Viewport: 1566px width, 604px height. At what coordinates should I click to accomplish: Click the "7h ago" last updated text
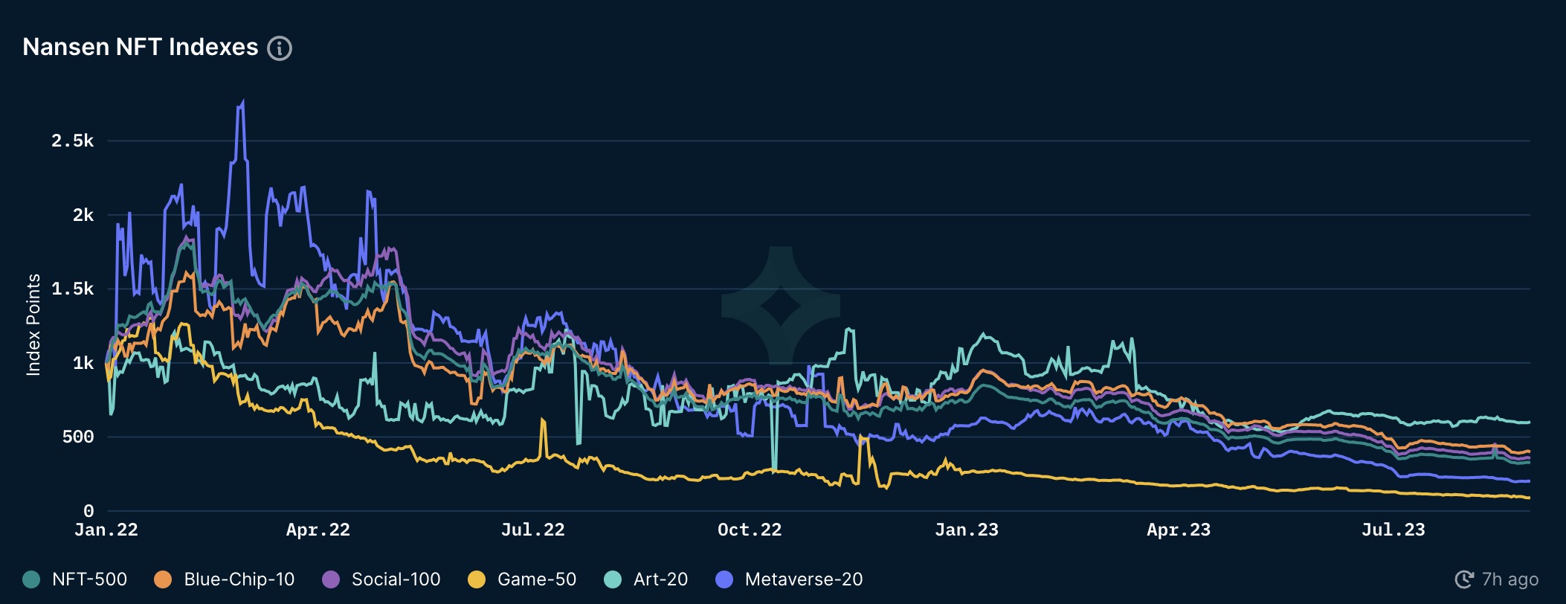pyautogui.click(x=1509, y=579)
